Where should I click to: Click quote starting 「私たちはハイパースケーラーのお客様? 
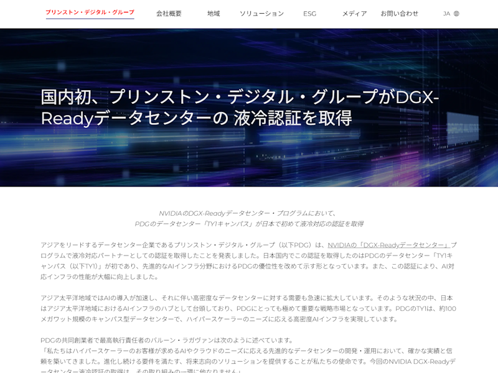pyautogui.click(x=248, y=361)
